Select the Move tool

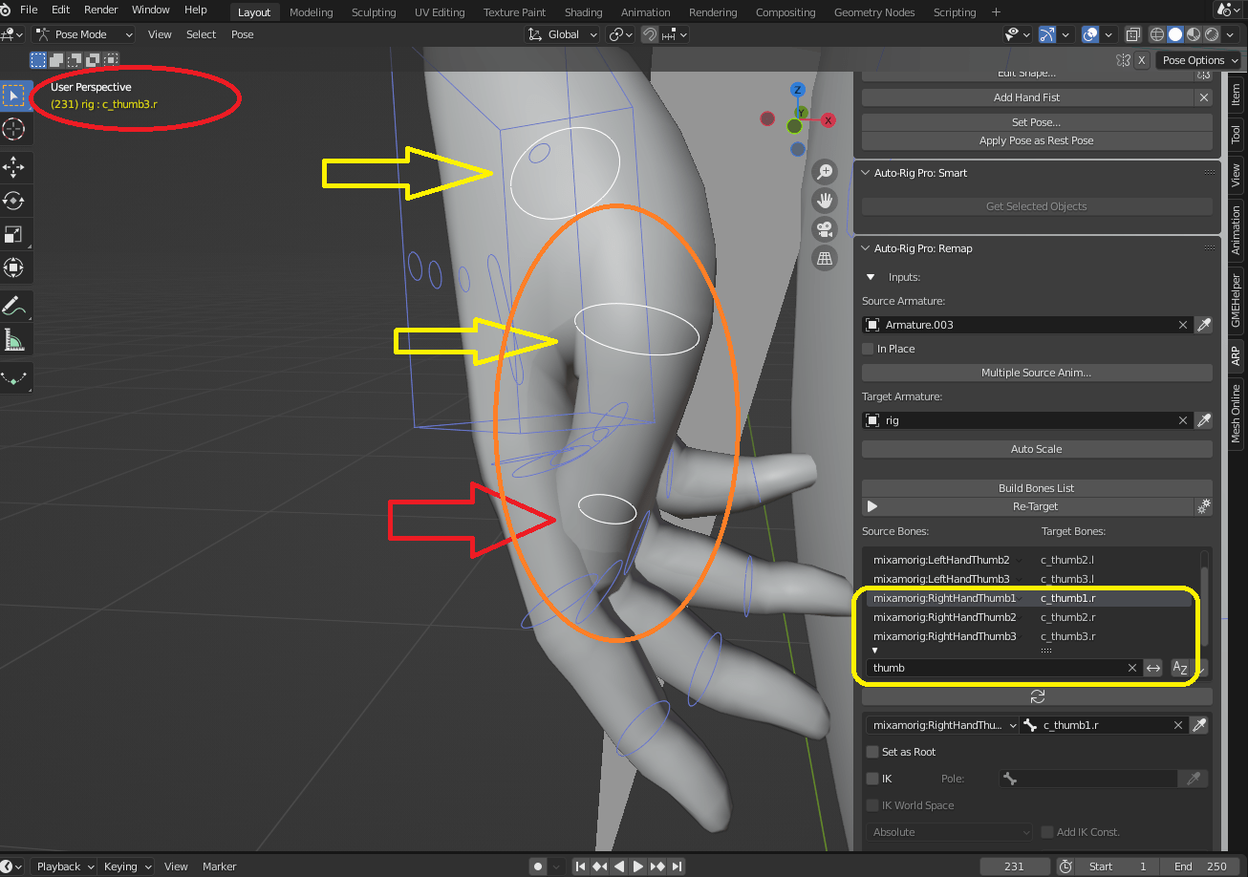[14, 167]
